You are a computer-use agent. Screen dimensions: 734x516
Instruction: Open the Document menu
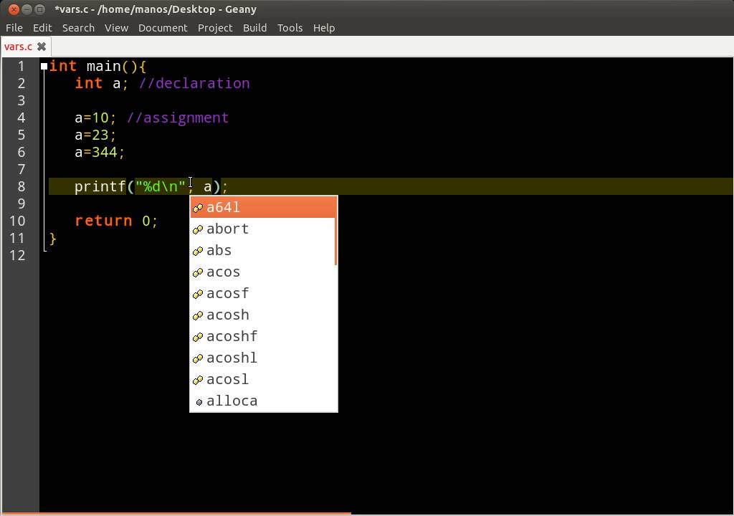[x=163, y=28]
